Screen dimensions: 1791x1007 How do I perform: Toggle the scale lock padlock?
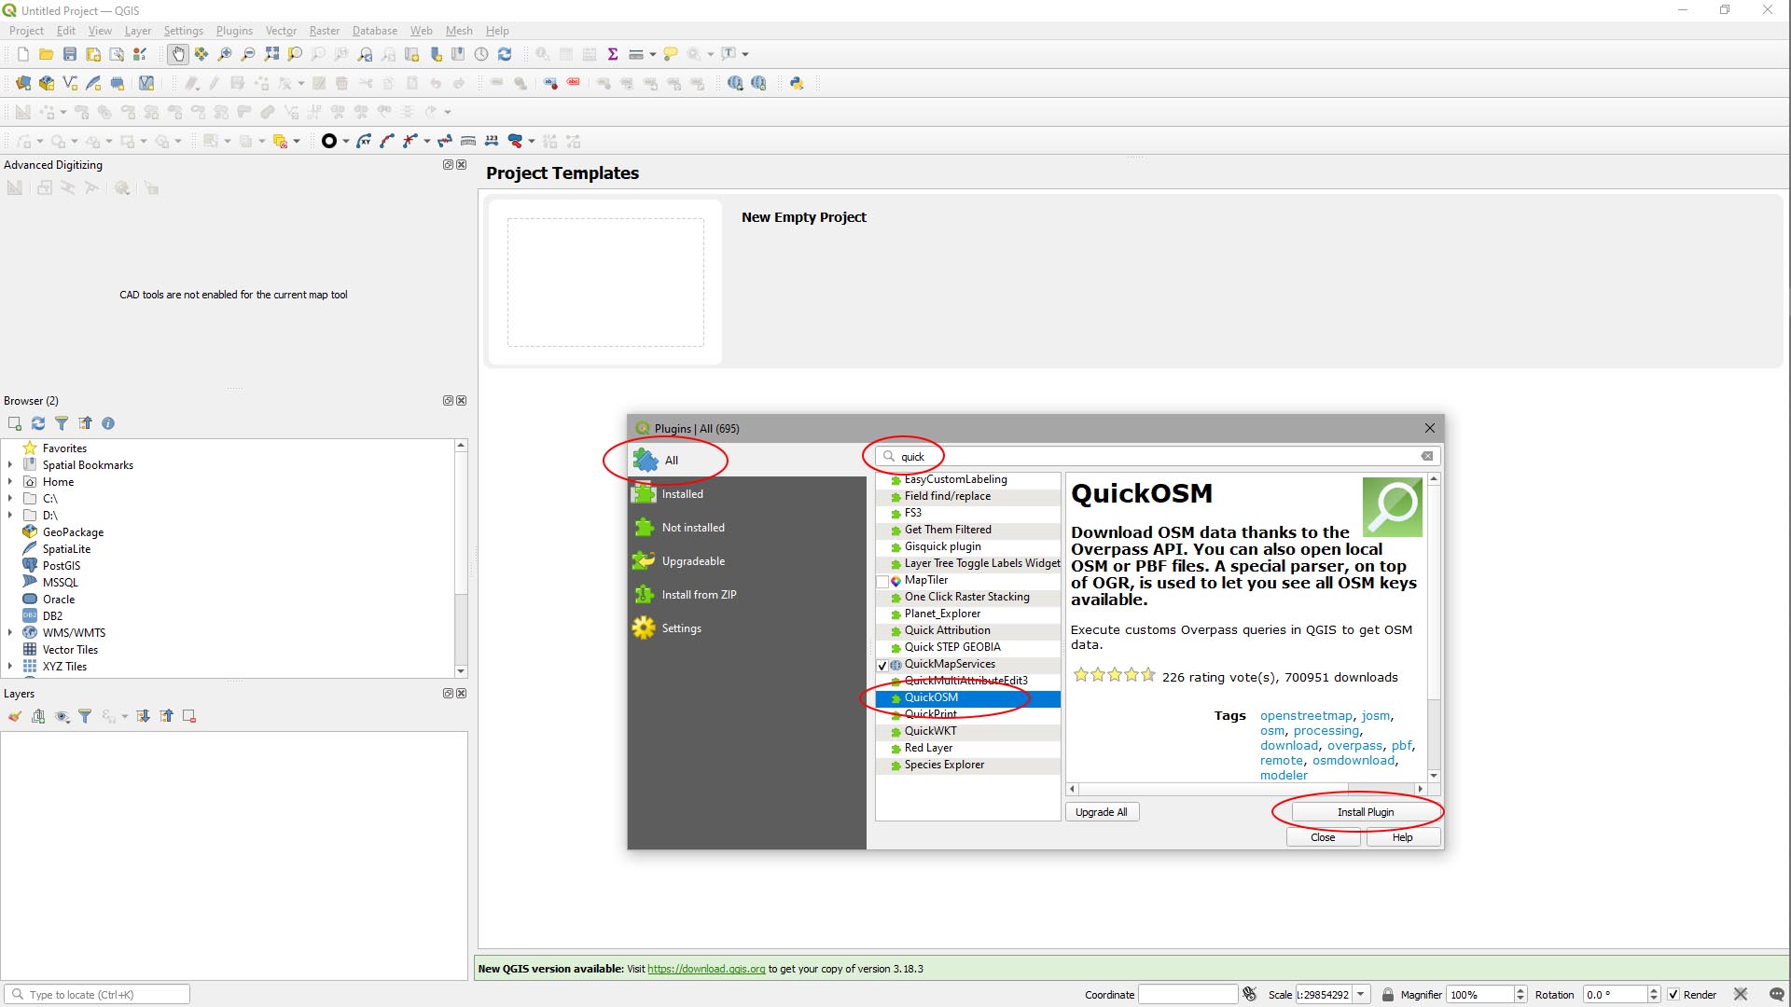[x=1388, y=994]
